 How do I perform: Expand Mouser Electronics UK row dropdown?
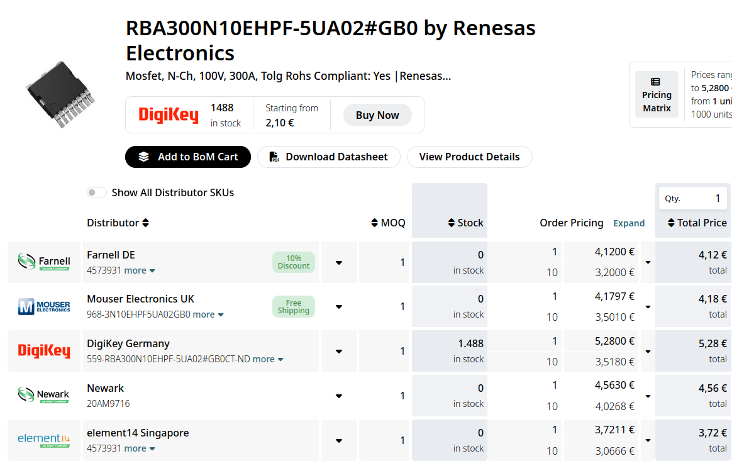(x=339, y=307)
